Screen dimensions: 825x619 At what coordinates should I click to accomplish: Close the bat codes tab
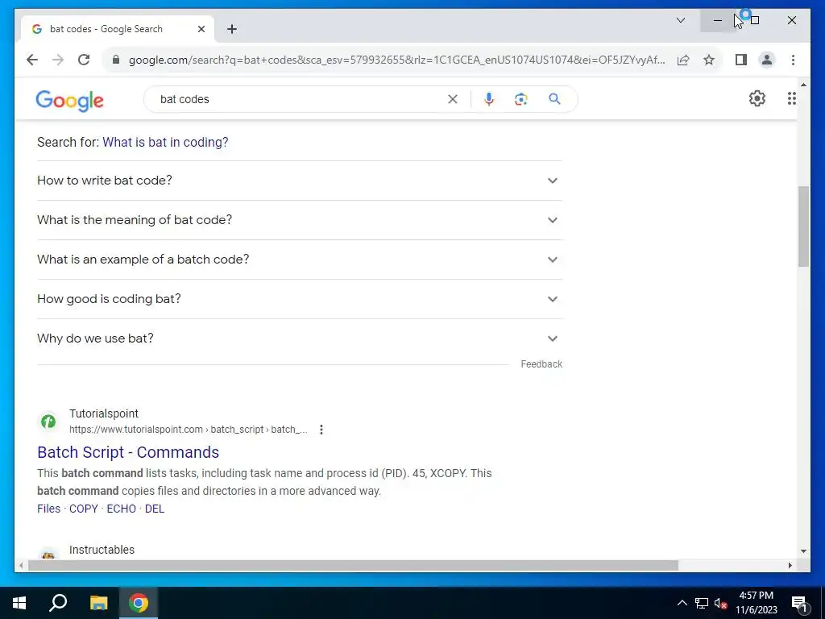(x=201, y=29)
